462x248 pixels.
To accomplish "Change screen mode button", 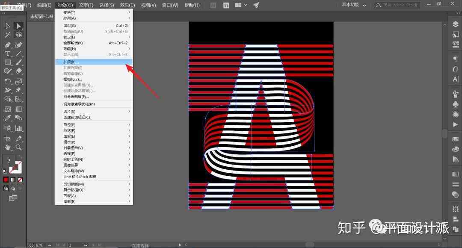I will 13,198.
